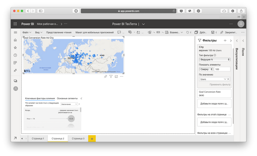
Task: Open Focus mode on the map visual
Action: tap(116, 76)
